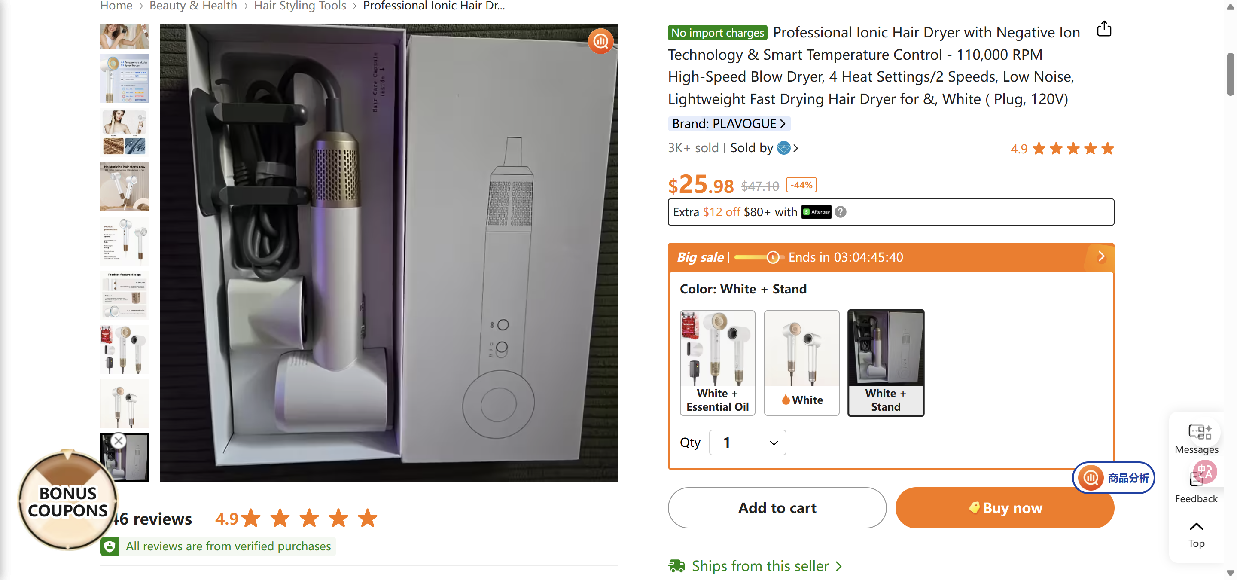Viewport: 1237px width, 580px height.
Task: Click the orange Buy now button
Action: (x=1004, y=507)
